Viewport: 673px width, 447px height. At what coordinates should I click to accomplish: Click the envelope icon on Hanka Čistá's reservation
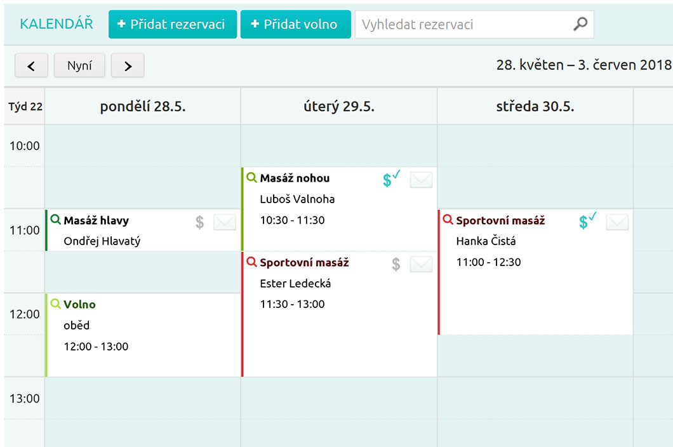click(616, 222)
